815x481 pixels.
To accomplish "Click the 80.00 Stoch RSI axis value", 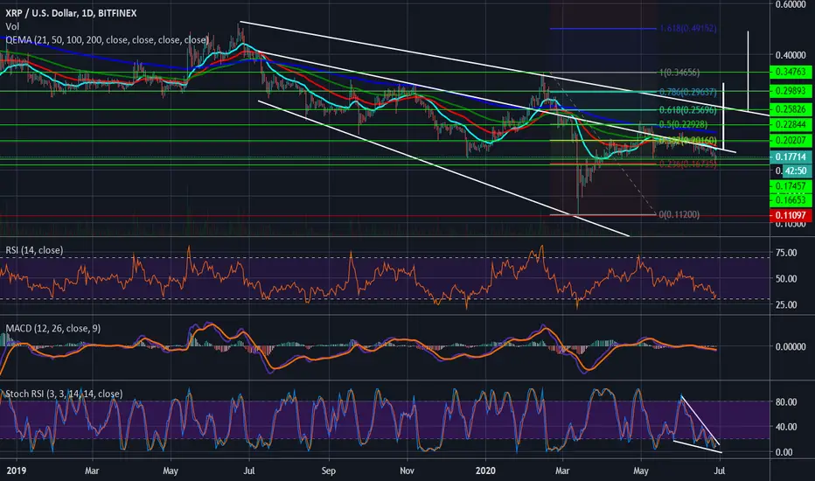I will point(786,402).
